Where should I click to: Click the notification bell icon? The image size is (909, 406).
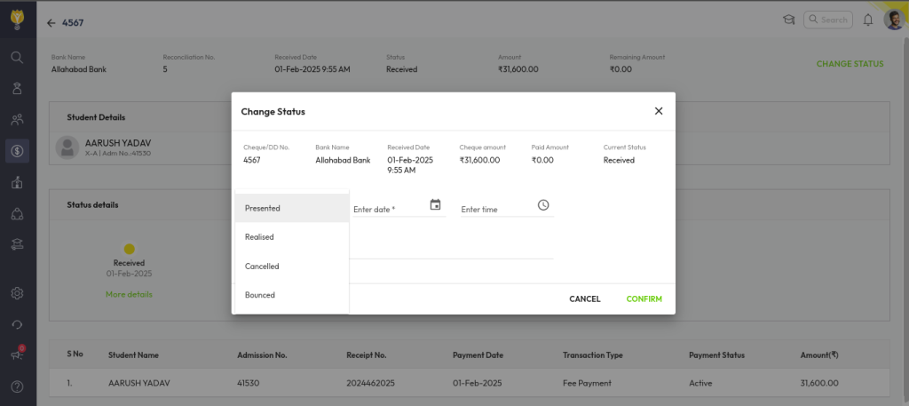(x=867, y=20)
